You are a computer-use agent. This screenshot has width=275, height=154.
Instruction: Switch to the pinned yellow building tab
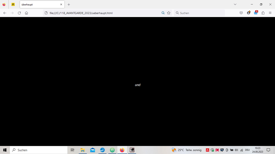(x=13, y=5)
